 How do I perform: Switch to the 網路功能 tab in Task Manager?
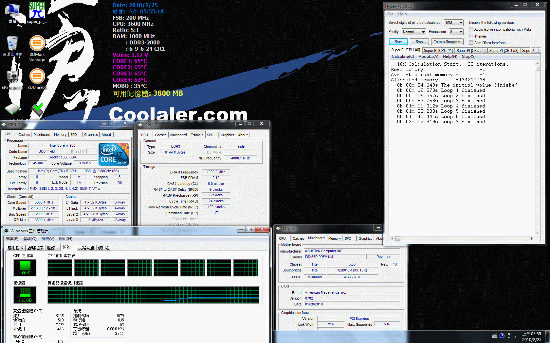click(86, 248)
